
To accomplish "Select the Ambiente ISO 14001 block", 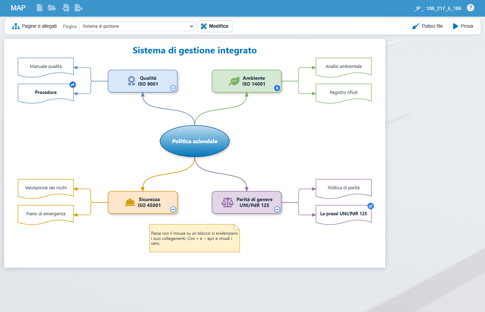I will 247,81.
